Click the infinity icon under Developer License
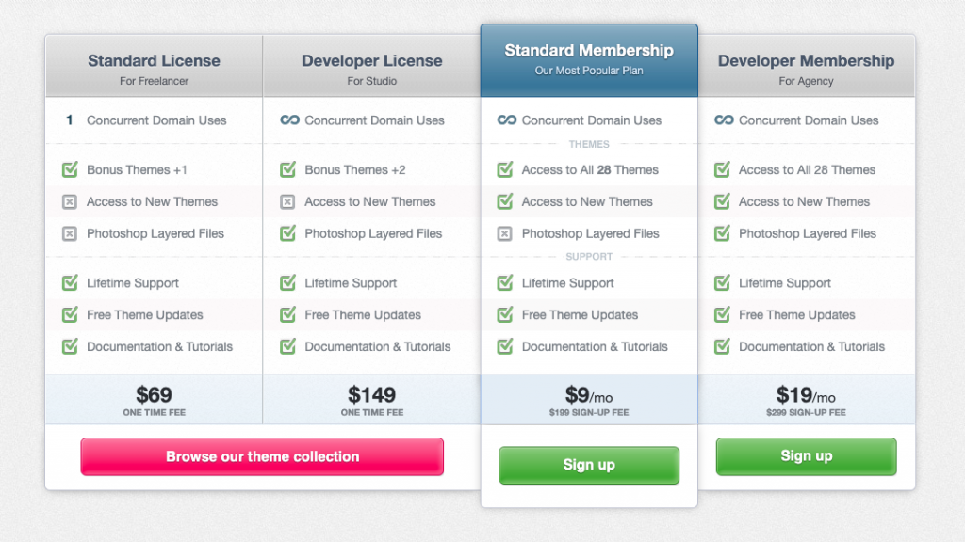This screenshot has height=542, width=965. click(289, 120)
